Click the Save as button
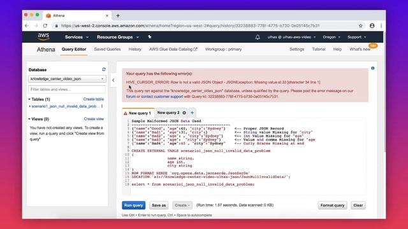 coord(159,205)
